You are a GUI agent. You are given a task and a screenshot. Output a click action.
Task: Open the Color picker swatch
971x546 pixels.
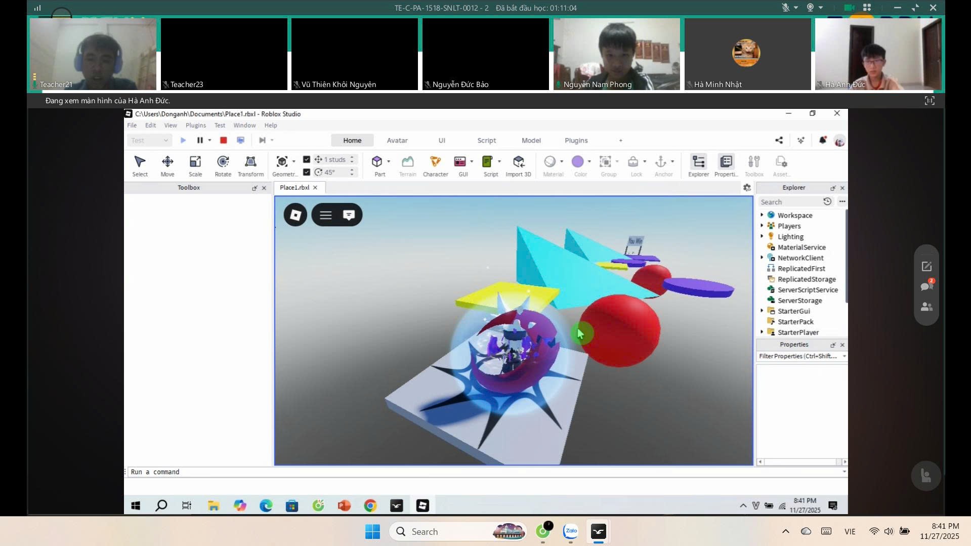(x=577, y=161)
